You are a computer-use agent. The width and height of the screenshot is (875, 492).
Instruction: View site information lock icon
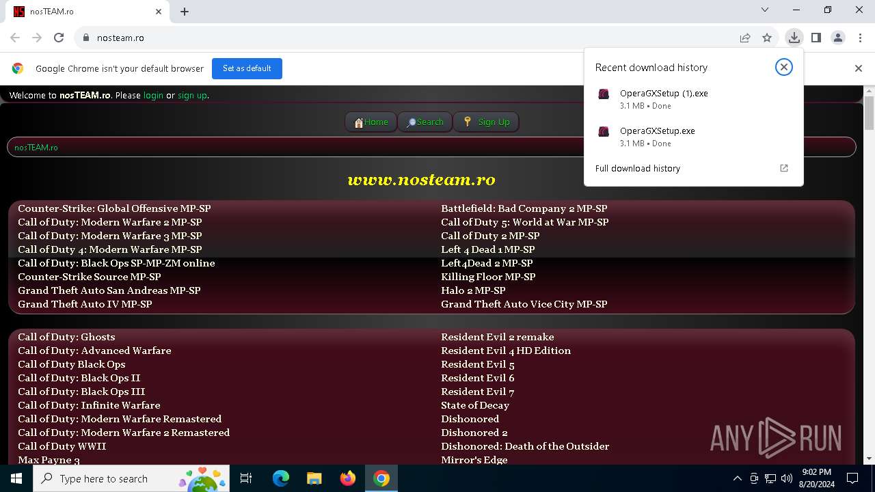[x=85, y=38]
